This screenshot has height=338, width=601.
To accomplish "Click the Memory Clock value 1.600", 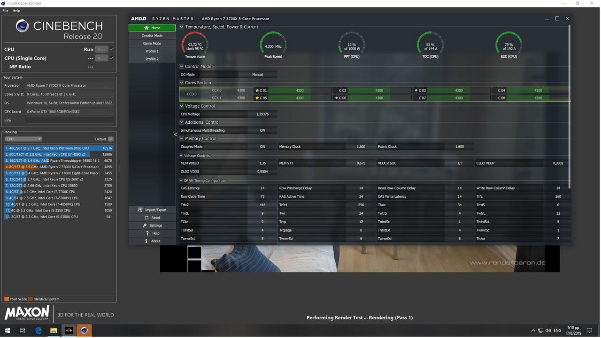I will (x=361, y=147).
